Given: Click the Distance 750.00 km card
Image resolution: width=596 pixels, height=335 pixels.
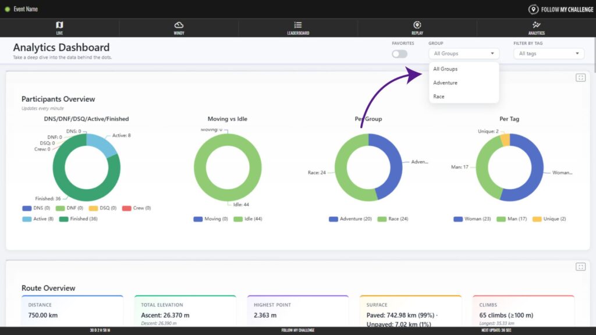Looking at the screenshot, I should point(70,311).
